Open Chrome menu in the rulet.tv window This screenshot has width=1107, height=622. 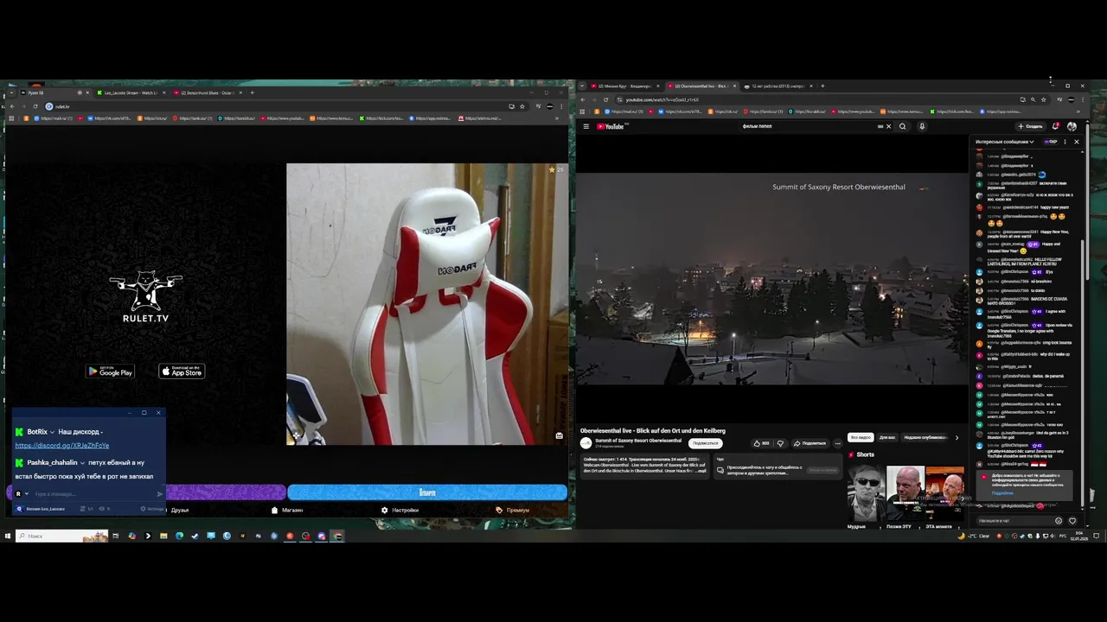561,106
